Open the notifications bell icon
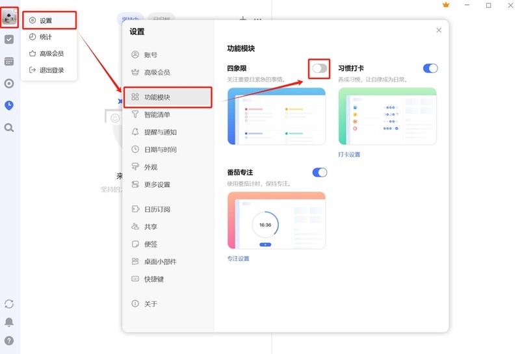The width and height of the screenshot is (520, 354). click(9, 322)
